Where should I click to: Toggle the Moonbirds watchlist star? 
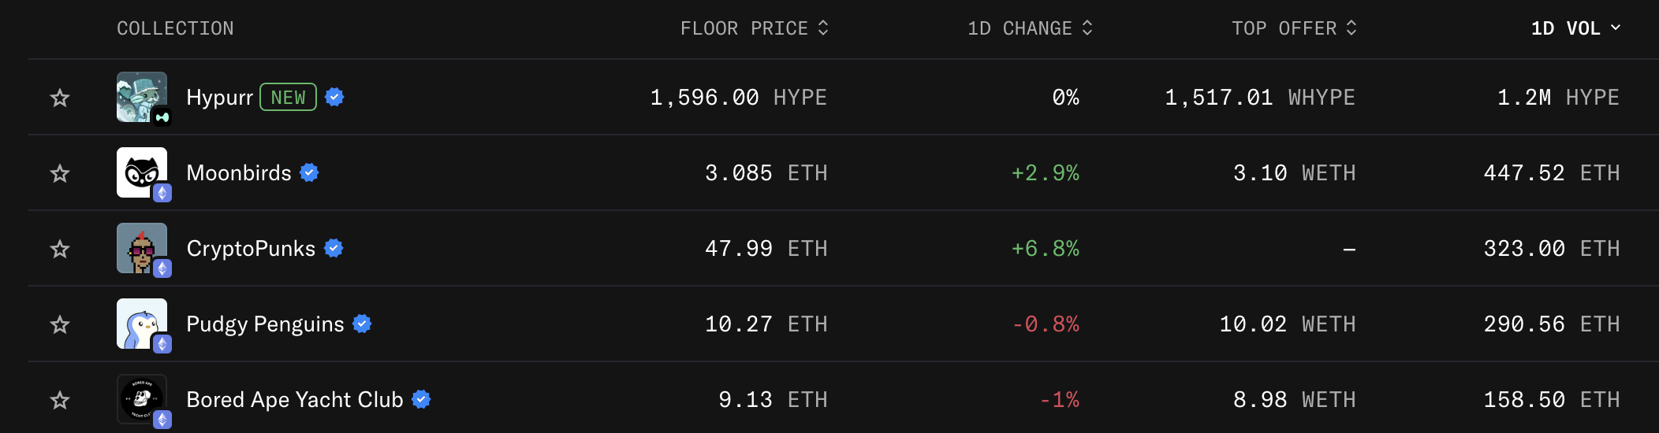[x=60, y=173]
